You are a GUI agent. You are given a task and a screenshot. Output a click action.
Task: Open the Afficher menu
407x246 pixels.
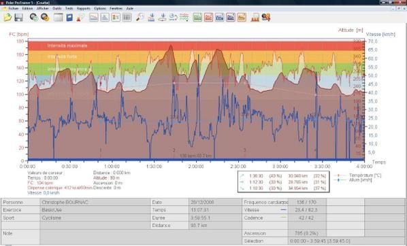tap(43, 8)
